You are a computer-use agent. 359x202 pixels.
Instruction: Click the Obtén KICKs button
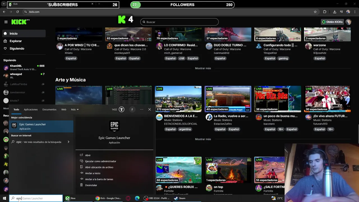point(332,22)
